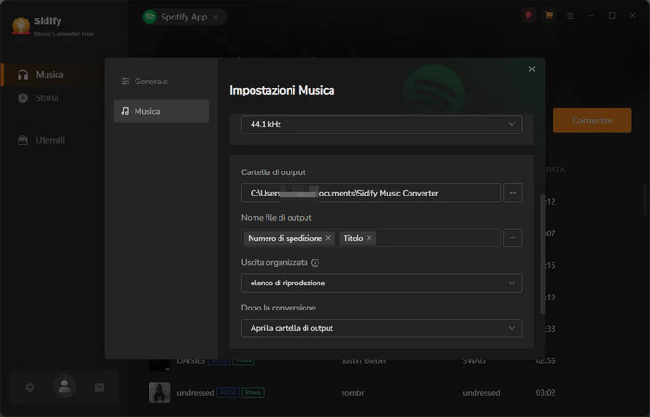Close the Impostazioni Musica dialog
Viewport: 650px width, 417px height.
click(x=532, y=69)
